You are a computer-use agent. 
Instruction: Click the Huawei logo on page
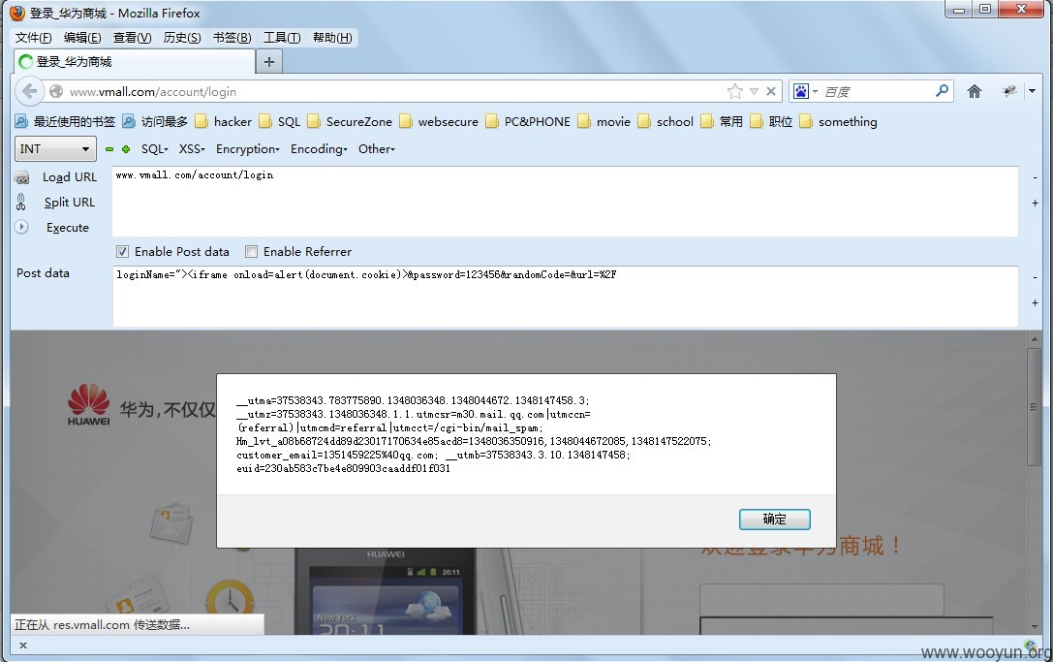(x=88, y=404)
